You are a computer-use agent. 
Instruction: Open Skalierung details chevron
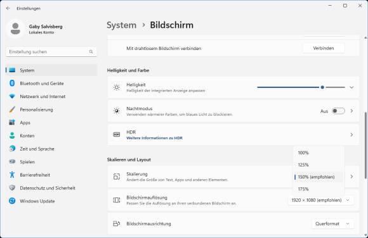(352, 177)
